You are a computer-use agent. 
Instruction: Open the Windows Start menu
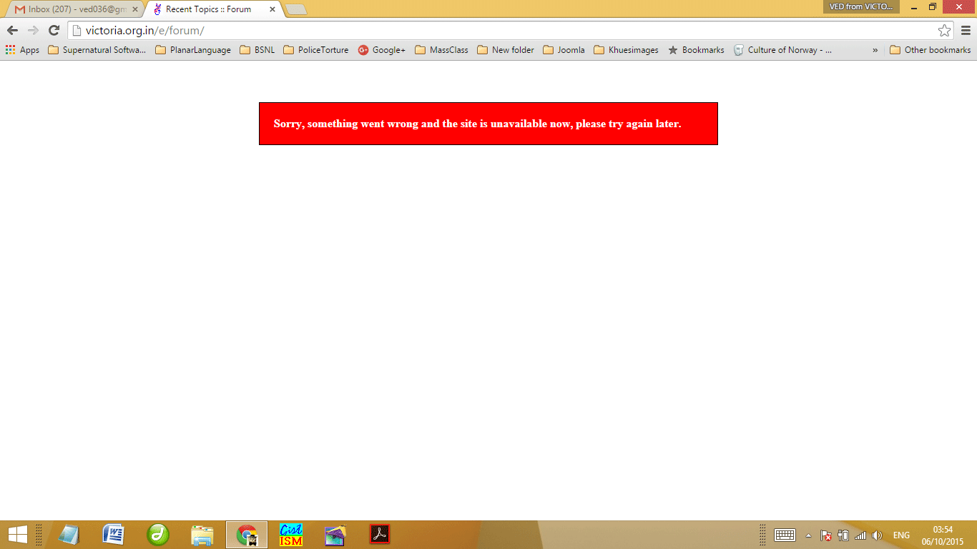18,534
